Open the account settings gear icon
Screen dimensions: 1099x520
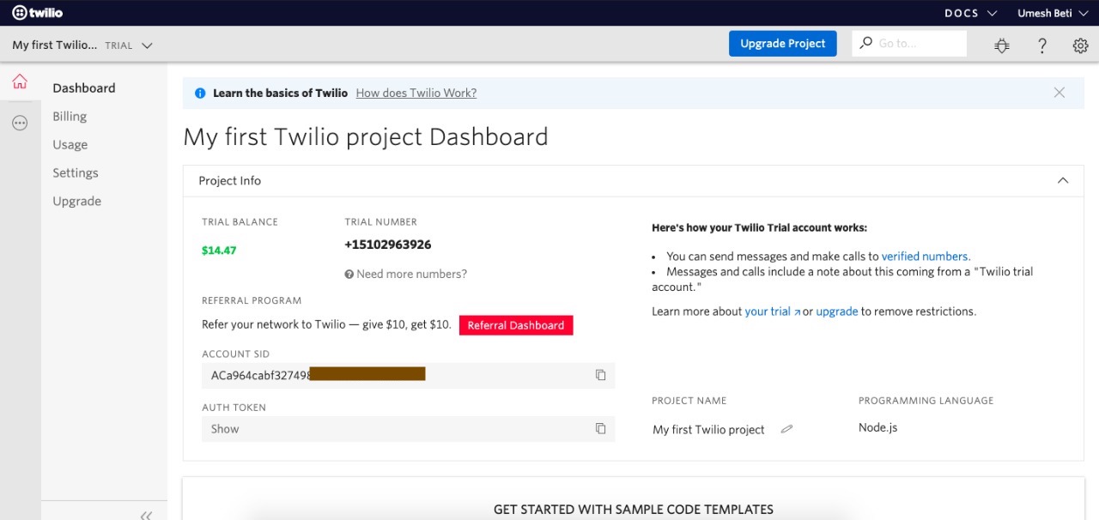tap(1079, 45)
